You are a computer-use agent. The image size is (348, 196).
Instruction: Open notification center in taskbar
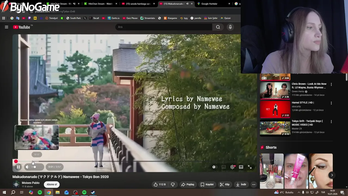(342, 192)
